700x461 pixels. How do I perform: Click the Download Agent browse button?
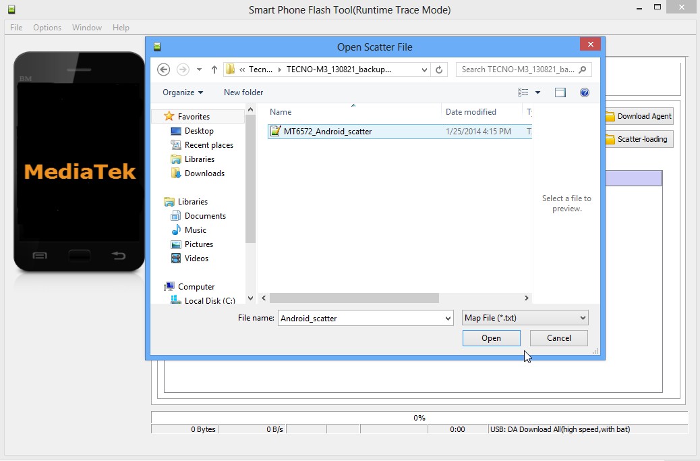[x=637, y=115]
